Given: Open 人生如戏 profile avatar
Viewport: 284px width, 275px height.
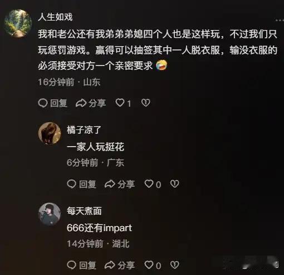Looking at the screenshot, I should click(18, 23).
